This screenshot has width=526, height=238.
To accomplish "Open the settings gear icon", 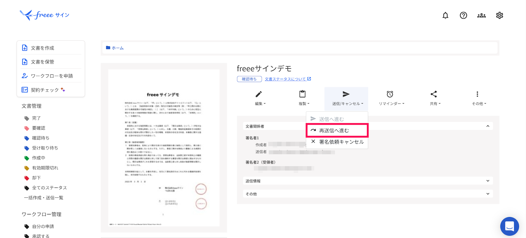I will coord(500,15).
